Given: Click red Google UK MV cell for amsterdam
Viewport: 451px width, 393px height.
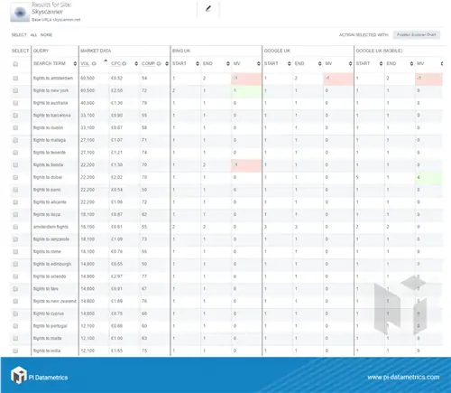Looking at the screenshot, I should [x=338, y=79].
